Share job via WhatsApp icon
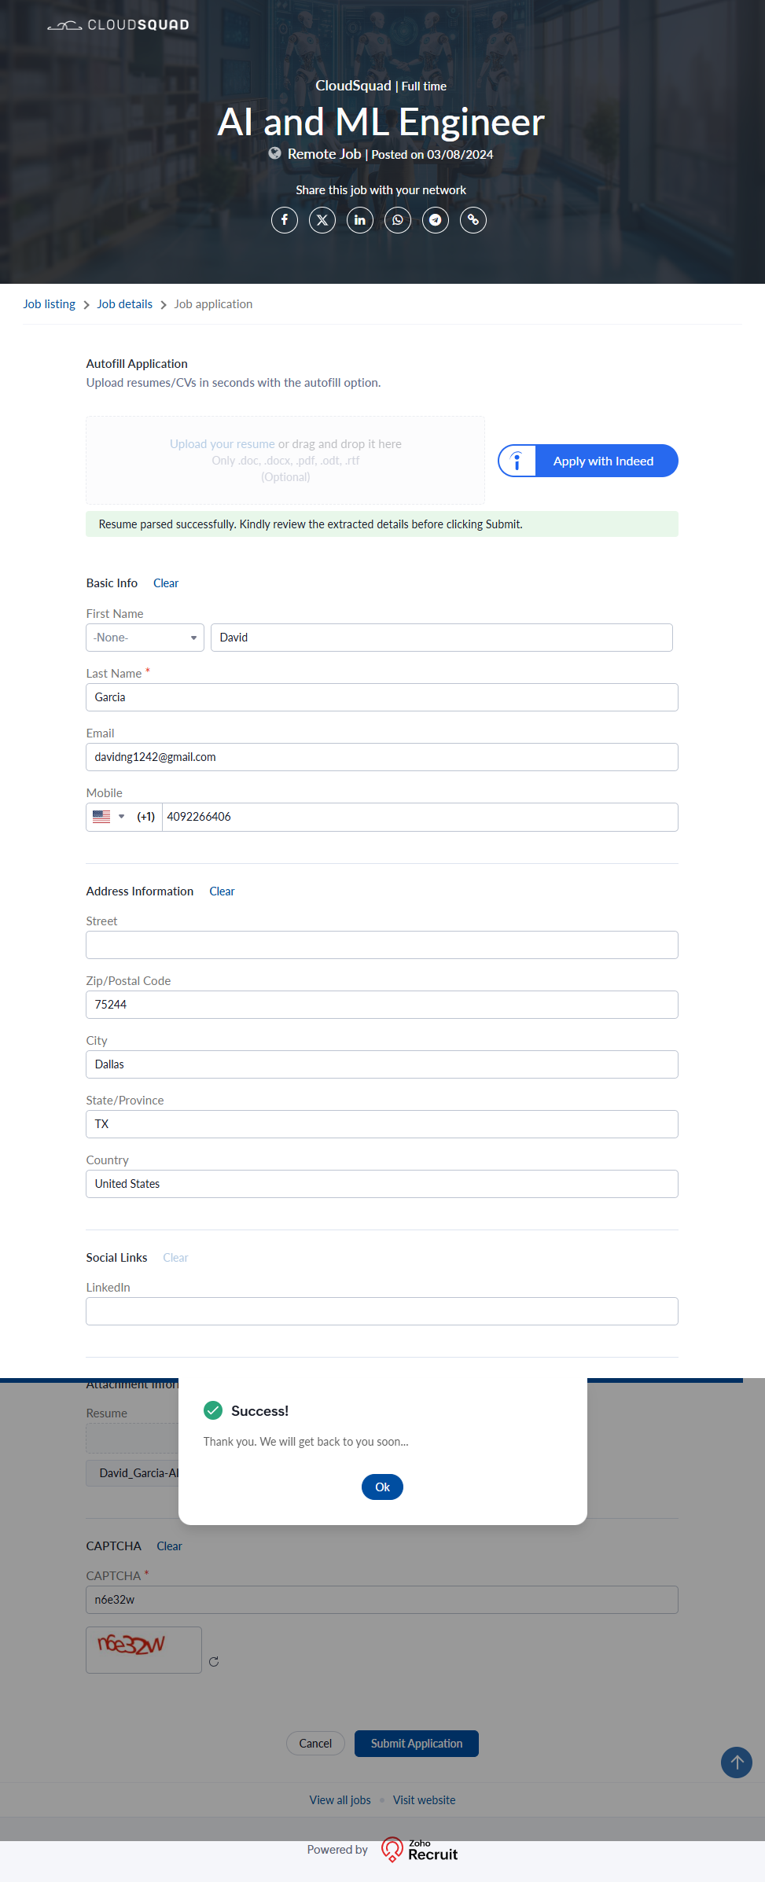This screenshot has height=1882, width=765. coord(398,220)
